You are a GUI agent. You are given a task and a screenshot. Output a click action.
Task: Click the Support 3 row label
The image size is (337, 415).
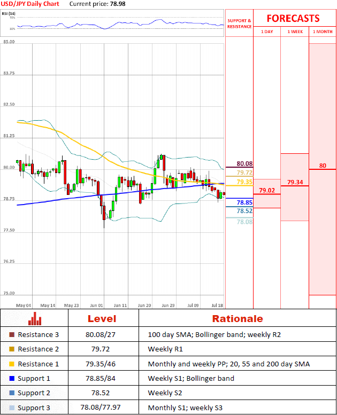pyautogui.click(x=34, y=408)
